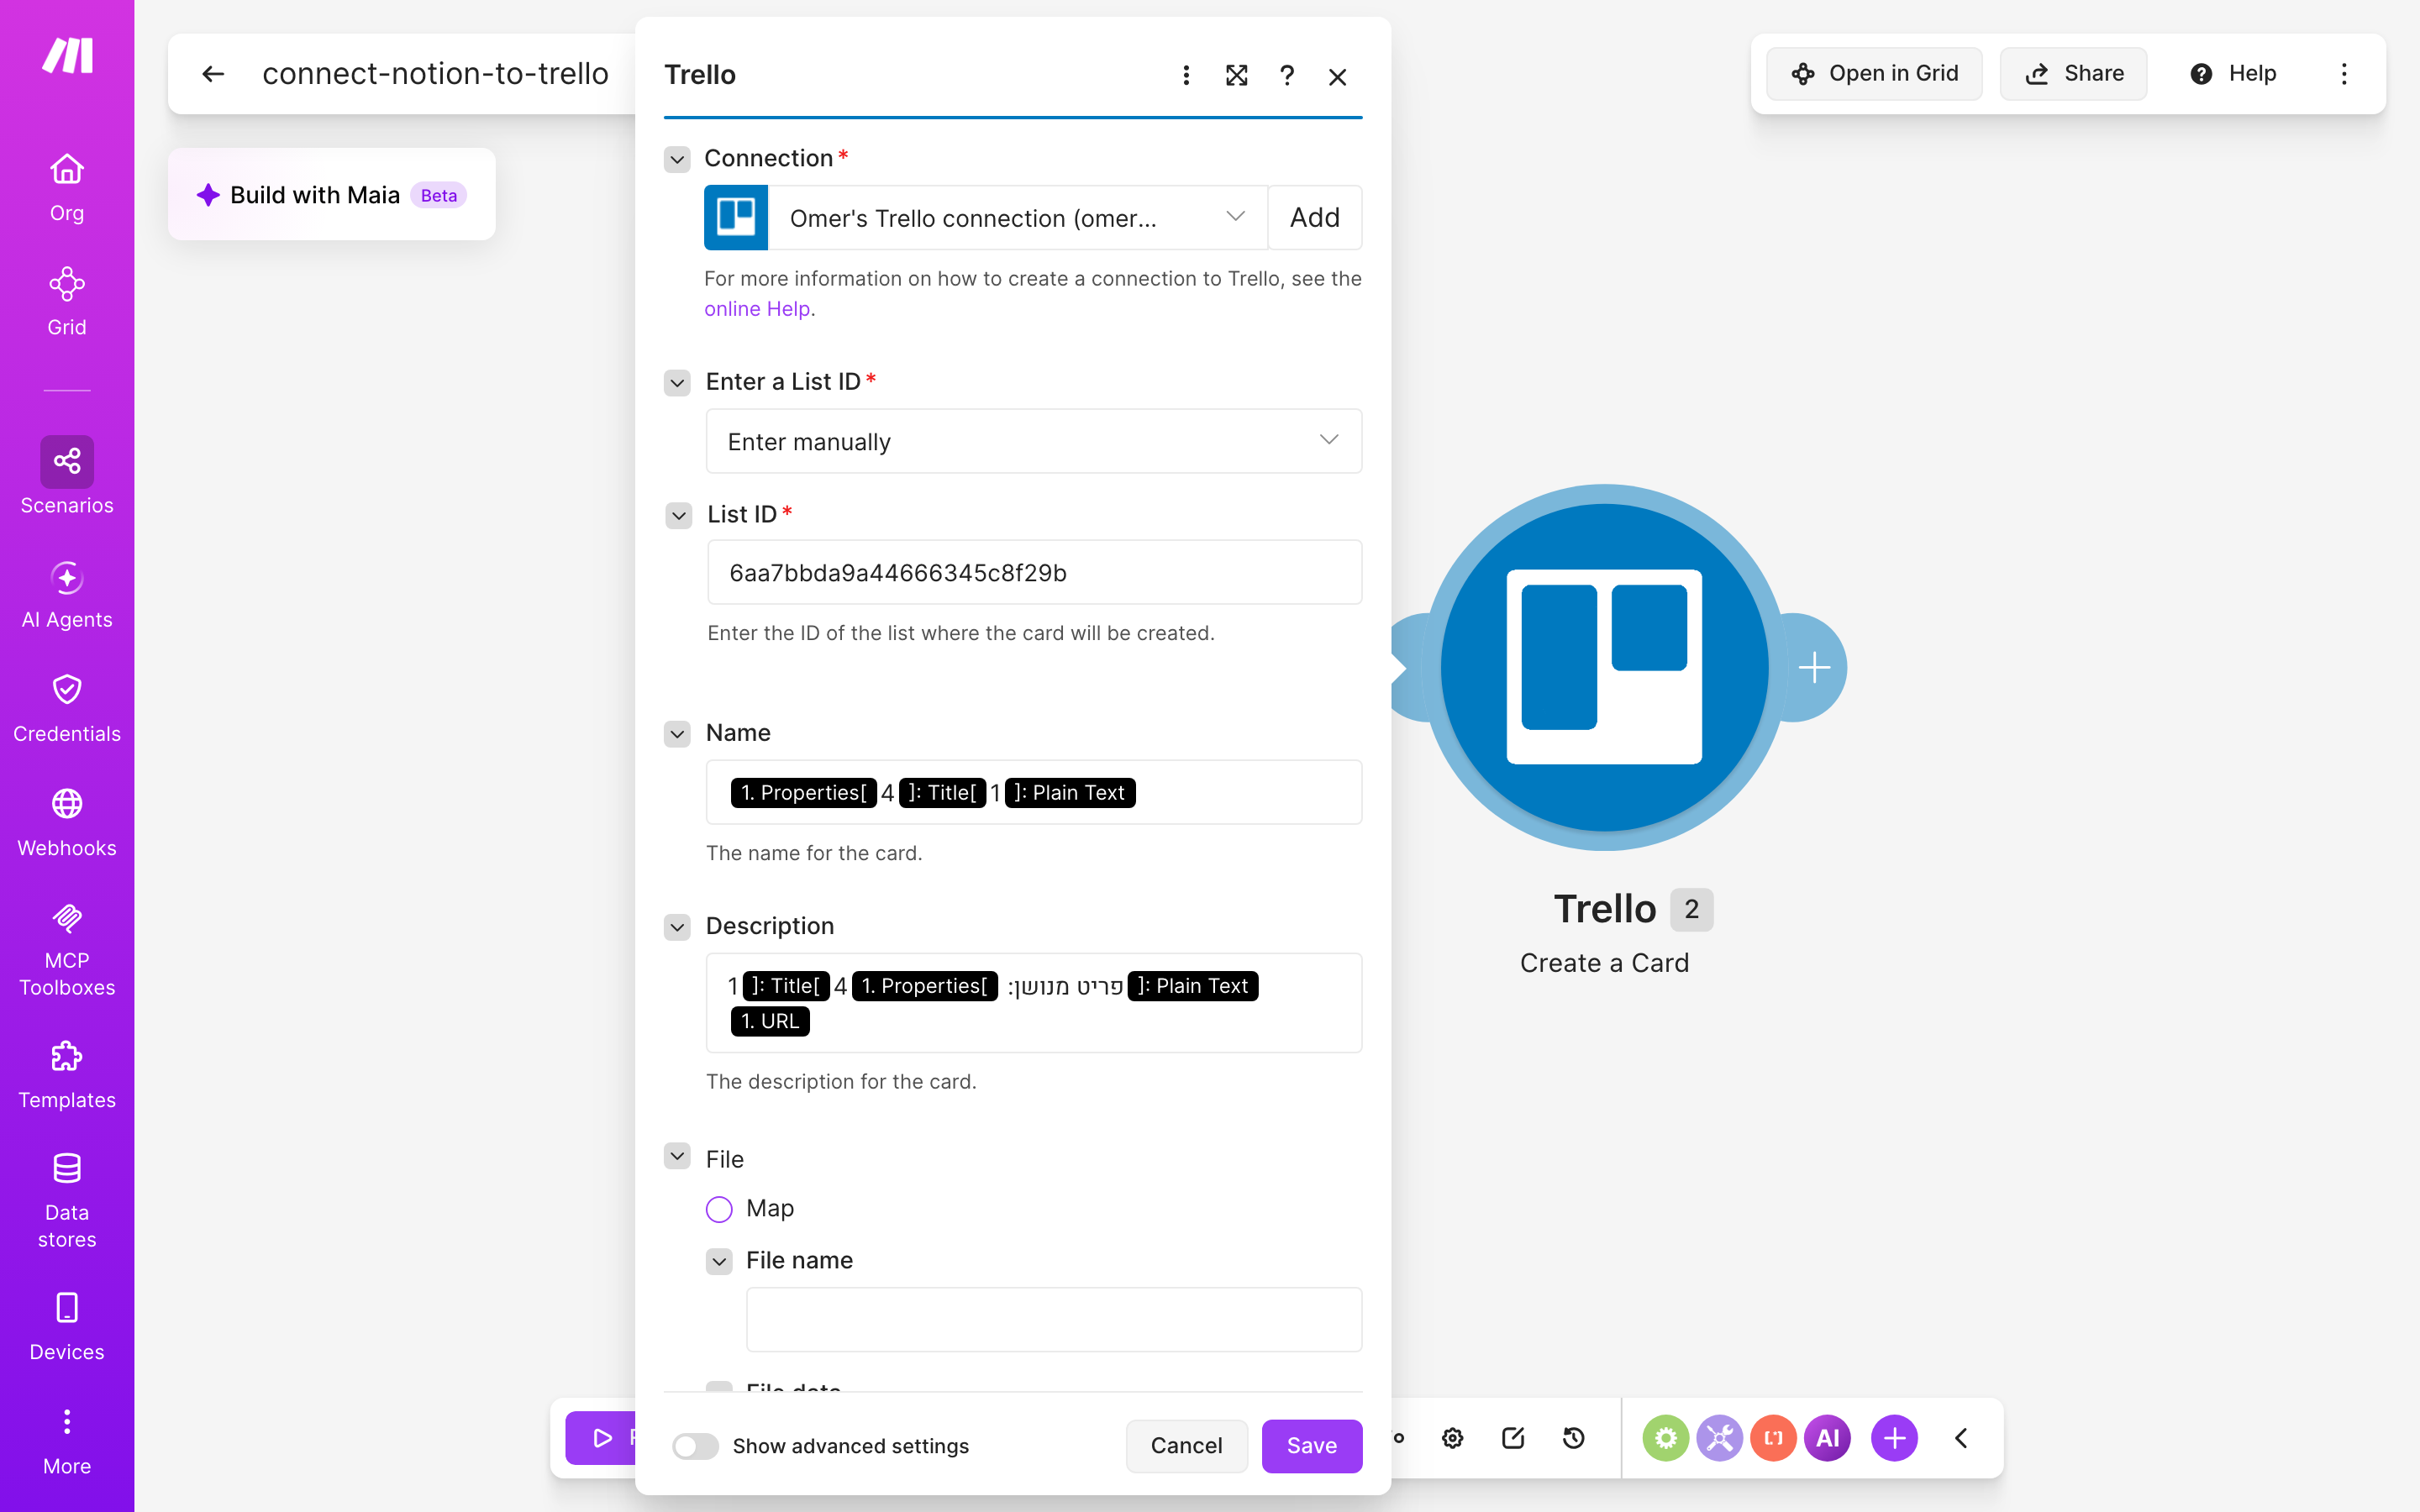Add a module after the Trello node
This screenshot has width=2420, height=1512.
click(x=1814, y=667)
